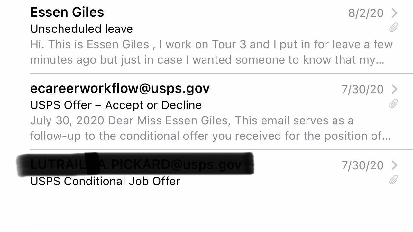The height and width of the screenshot is (232, 413).
Task: Click preview line 'minutes ago but just in case'
Action: pyautogui.click(x=207, y=60)
